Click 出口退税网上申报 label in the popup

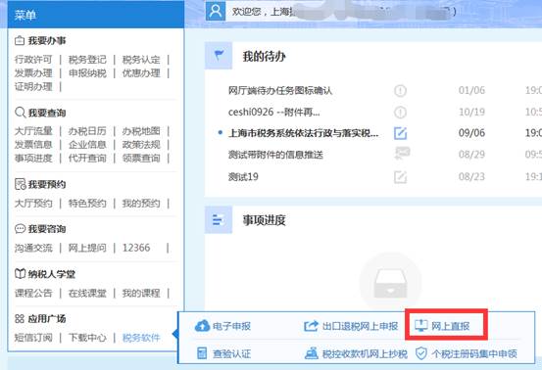[360, 326]
